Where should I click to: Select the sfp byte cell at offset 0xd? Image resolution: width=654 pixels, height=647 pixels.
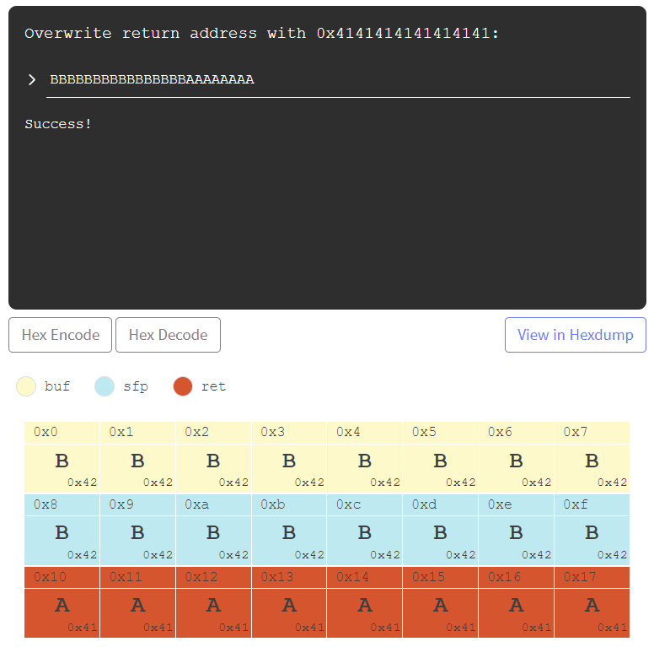[x=441, y=530]
